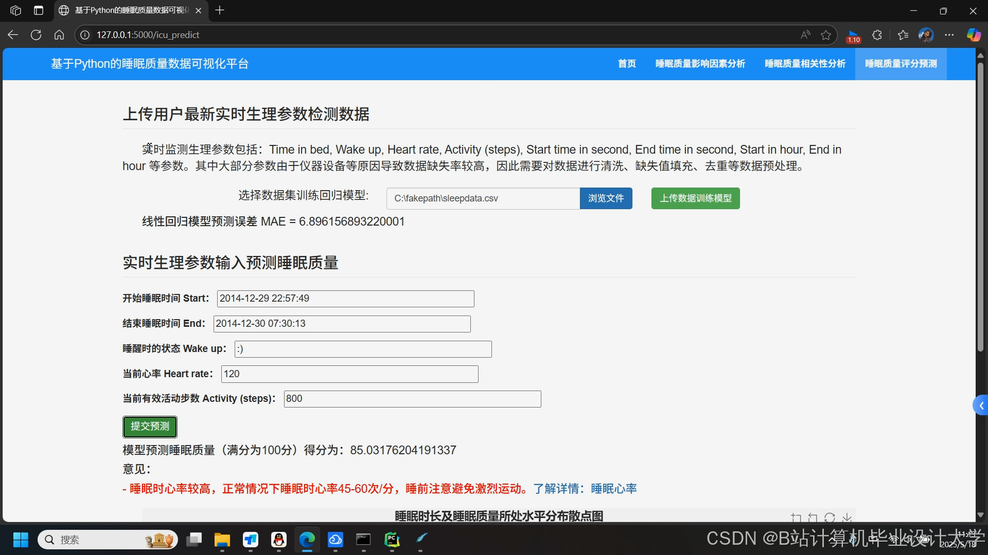Image resolution: width=988 pixels, height=555 pixels.
Task: Go to 首页 navigation item
Action: (627, 64)
